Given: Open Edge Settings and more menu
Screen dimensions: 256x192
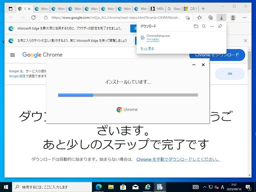Looking at the screenshot, I should [x=244, y=17].
